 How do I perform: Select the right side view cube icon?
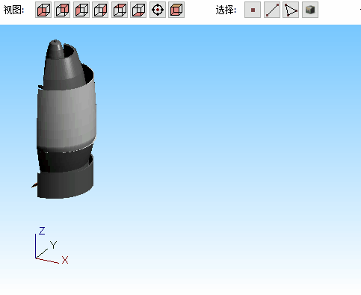(100, 10)
